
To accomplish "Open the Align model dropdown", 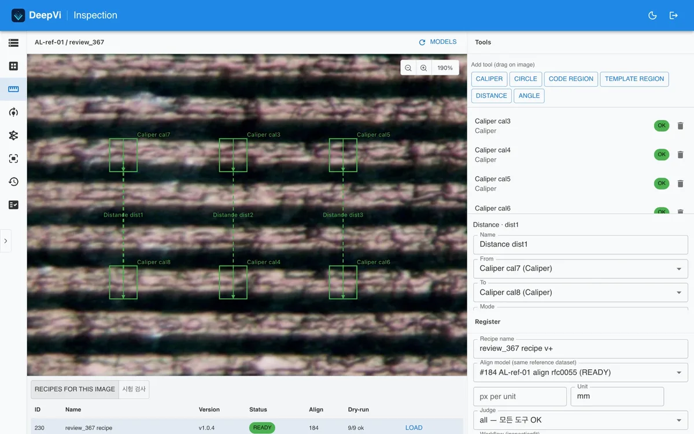I will click(581, 373).
